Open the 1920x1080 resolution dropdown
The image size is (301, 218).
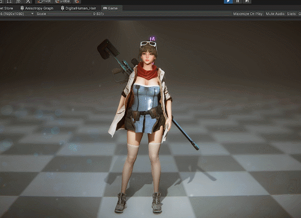click(x=17, y=14)
